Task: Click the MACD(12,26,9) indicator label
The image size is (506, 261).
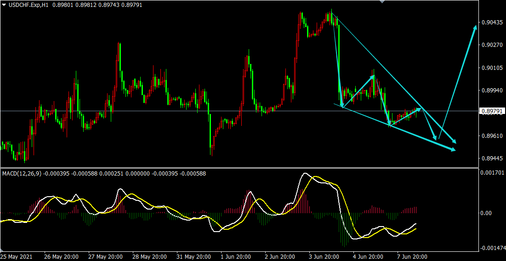Action: coord(22,174)
